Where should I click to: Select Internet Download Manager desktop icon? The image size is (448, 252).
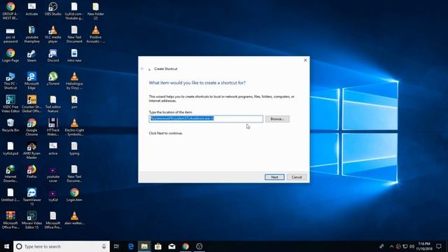coord(10,174)
